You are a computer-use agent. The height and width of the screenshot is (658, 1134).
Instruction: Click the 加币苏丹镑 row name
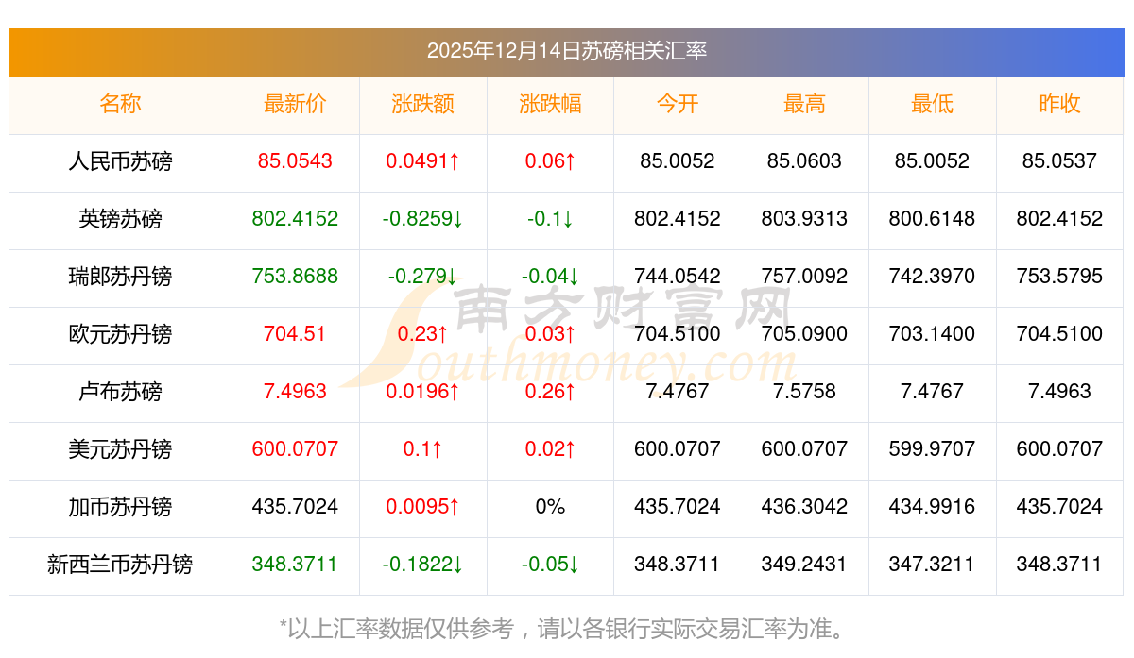pos(120,507)
